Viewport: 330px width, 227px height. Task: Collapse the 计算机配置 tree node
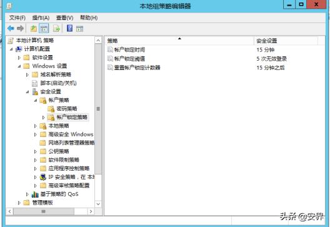[x=11, y=49]
